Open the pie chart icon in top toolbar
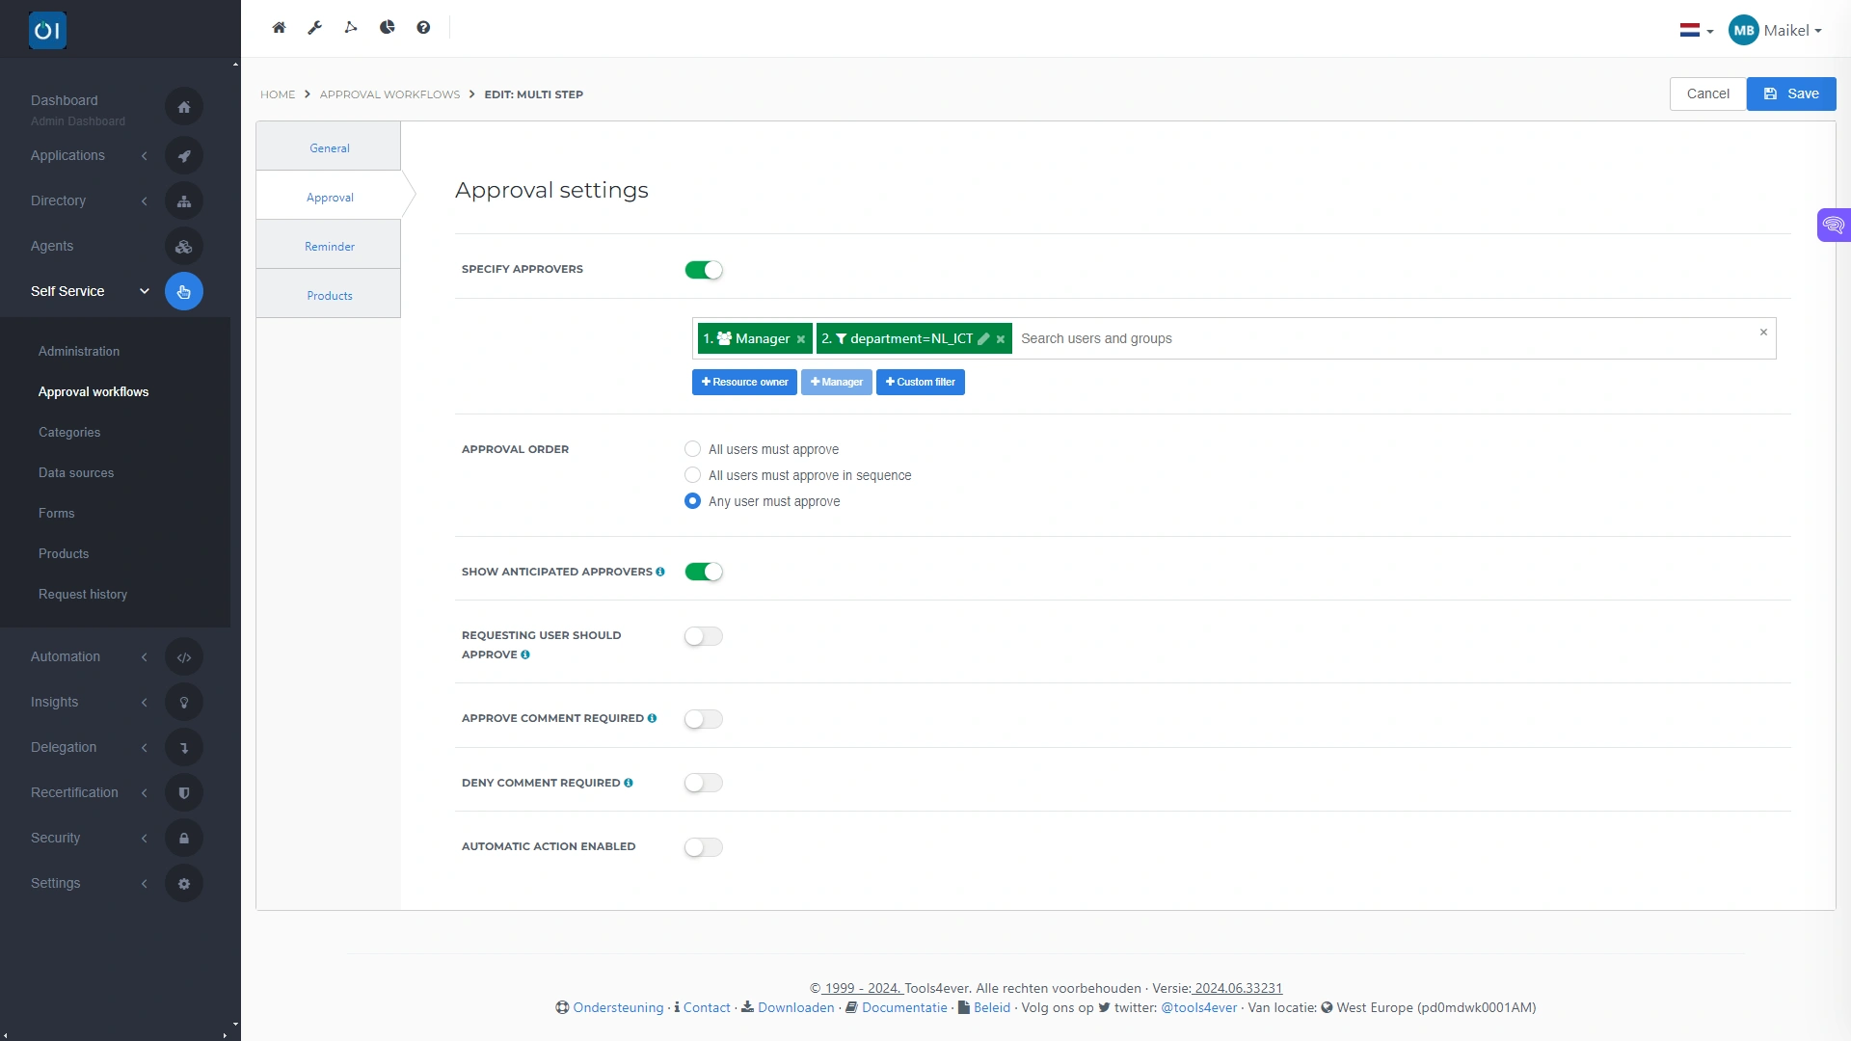This screenshot has width=1851, height=1041. [387, 28]
